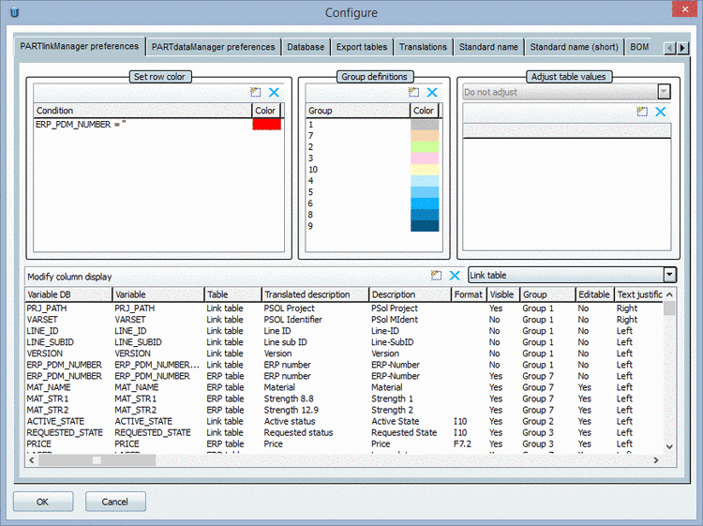The height and width of the screenshot is (526, 703).
Task: Open the Export tables tab
Action: click(362, 47)
